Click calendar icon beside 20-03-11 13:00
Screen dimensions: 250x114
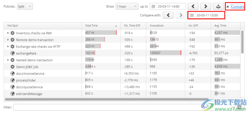click(x=192, y=15)
